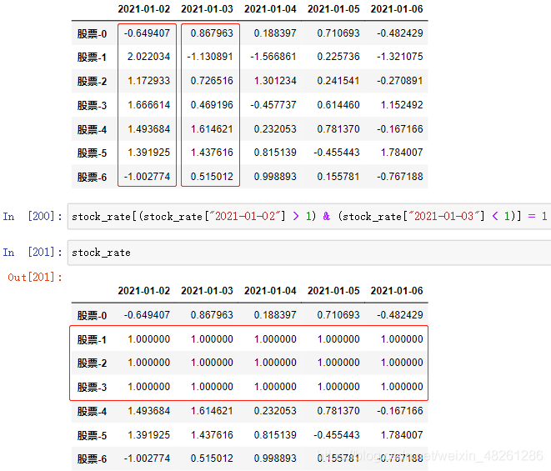Click cell value -1.566861
551x471 pixels.
pos(273,57)
